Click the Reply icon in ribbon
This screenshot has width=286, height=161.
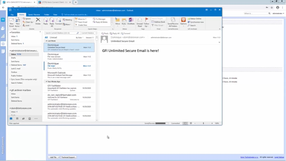tap(46, 21)
